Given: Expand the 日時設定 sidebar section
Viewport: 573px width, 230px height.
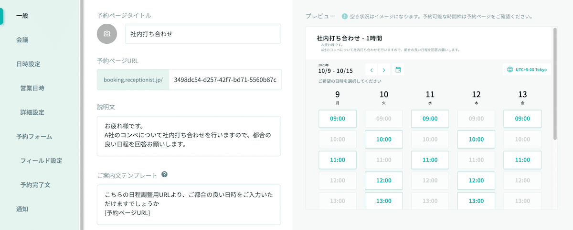Looking at the screenshot, I should [28, 64].
